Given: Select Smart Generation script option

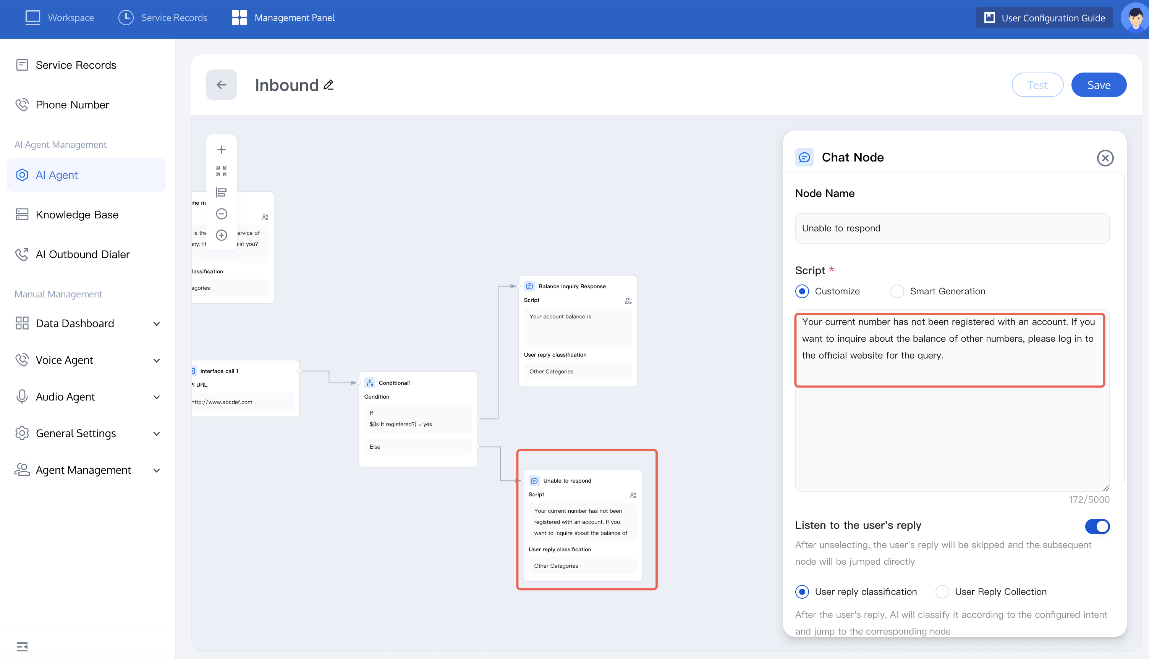Looking at the screenshot, I should pyautogui.click(x=897, y=291).
